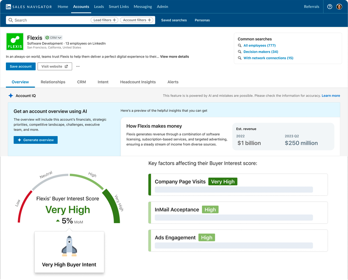Click the $250 million 2023 Q2 value

pyautogui.click(x=301, y=143)
